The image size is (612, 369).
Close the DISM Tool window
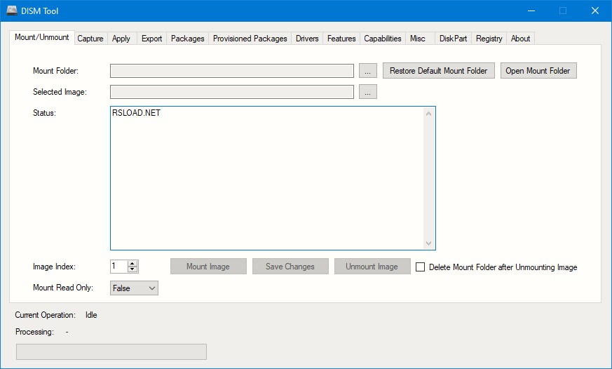click(595, 11)
